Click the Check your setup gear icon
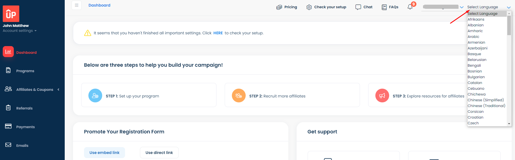Image resolution: width=515 pixels, height=160 pixels. pyautogui.click(x=309, y=7)
